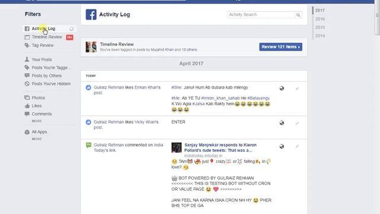Click the Activity Search magnifier icon
Viewport: 380px width, 214px height.
(x=298, y=15)
